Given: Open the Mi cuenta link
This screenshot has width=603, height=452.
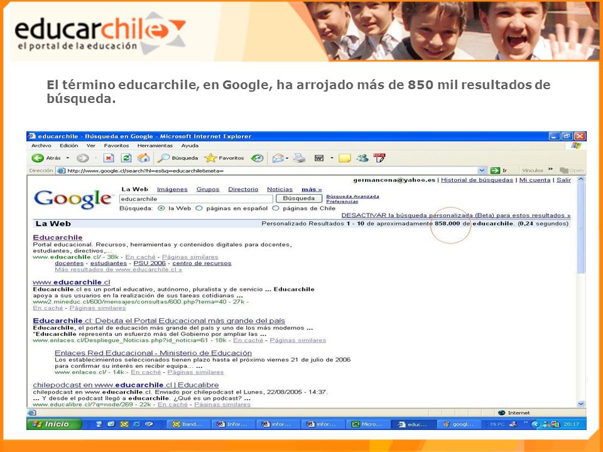Looking at the screenshot, I should 535,180.
